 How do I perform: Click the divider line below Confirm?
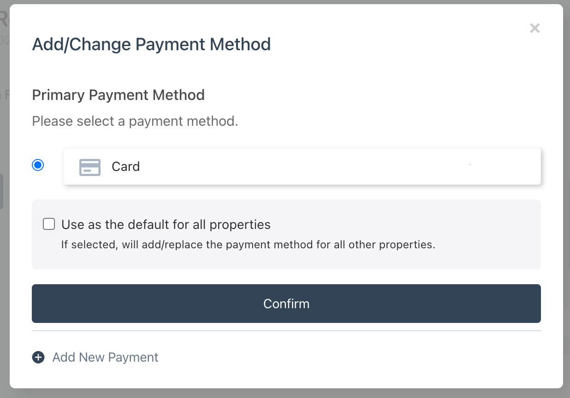tap(286, 331)
